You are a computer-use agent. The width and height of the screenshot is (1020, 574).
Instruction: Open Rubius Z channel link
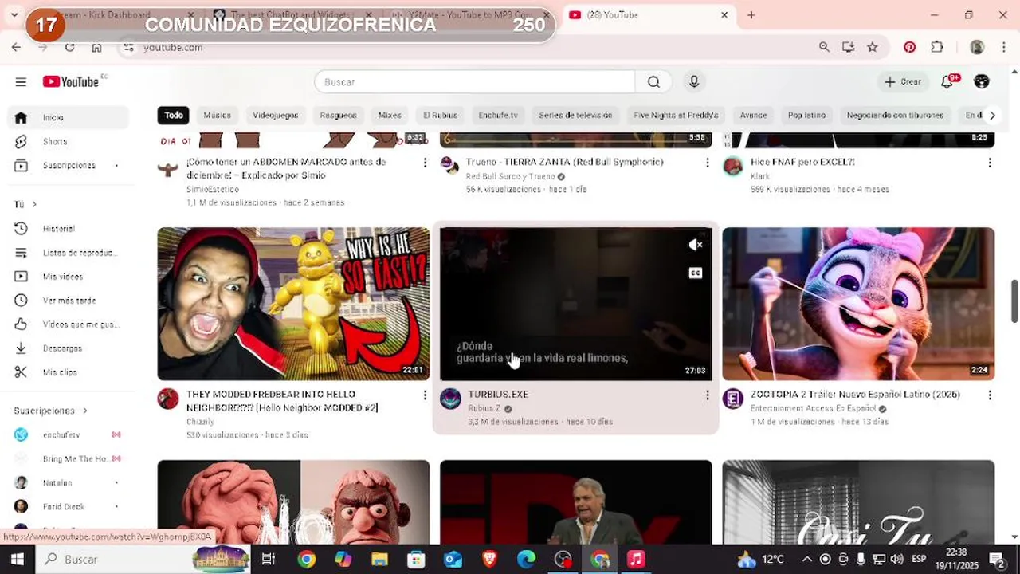pyautogui.click(x=484, y=408)
